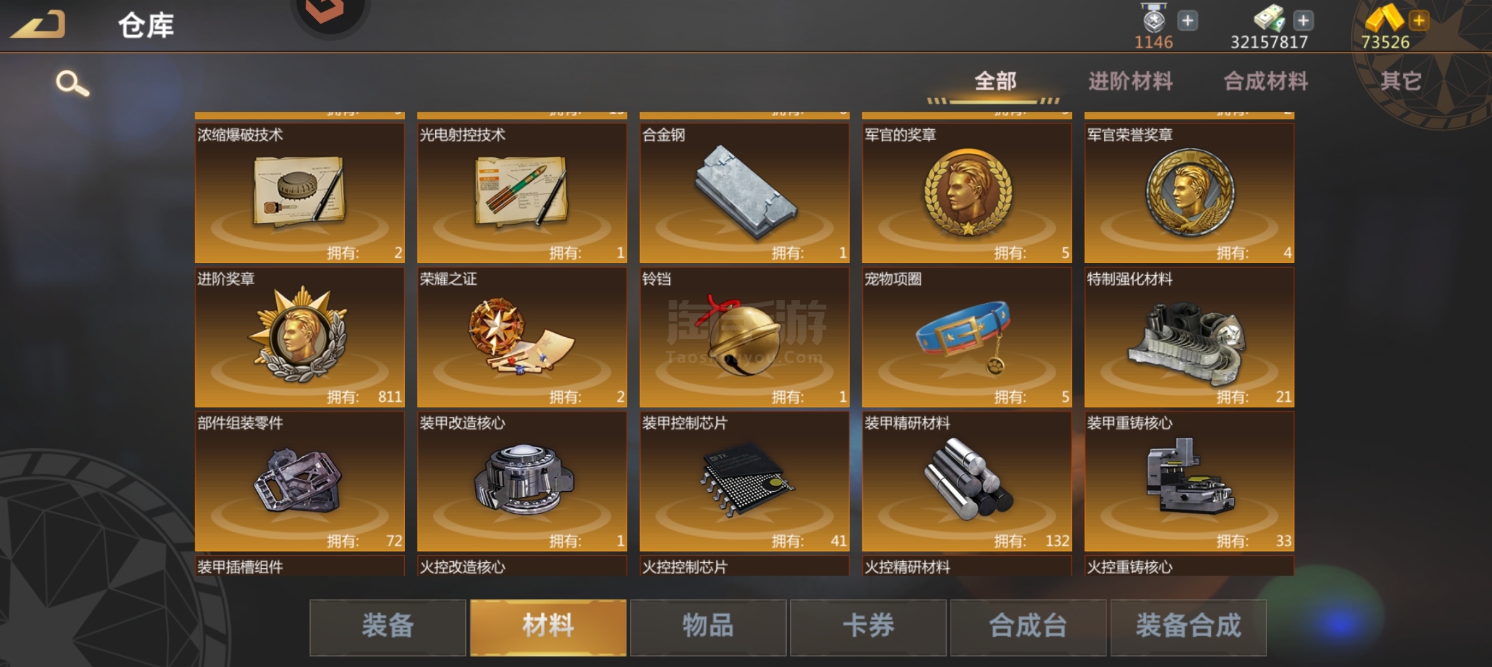
Task: Select the 装甲控制芯片 chip item
Action: [744, 481]
